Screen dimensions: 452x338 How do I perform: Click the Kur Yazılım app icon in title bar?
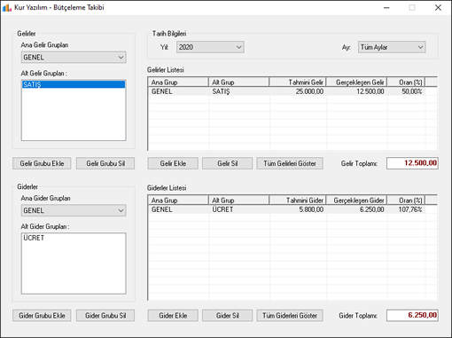pos(7,8)
